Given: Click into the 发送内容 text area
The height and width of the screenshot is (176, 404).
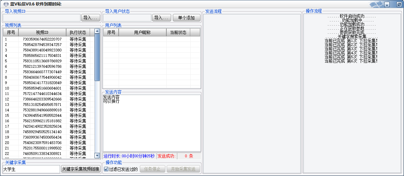Looking at the screenshot, I should pyautogui.click(x=151, y=123).
